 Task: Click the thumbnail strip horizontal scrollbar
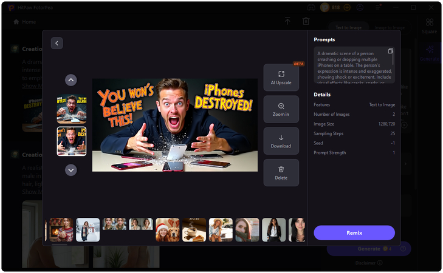coord(60,244)
